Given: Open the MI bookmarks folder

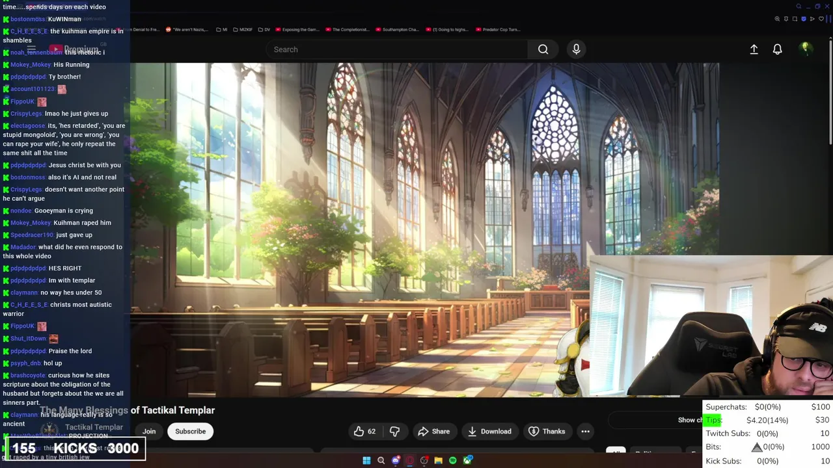Looking at the screenshot, I should point(221,29).
